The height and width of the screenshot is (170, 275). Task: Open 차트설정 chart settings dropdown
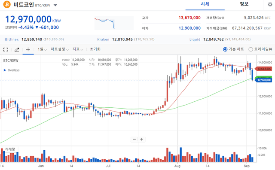60,49
